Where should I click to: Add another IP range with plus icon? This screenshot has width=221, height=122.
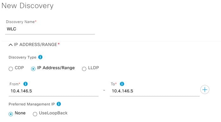click(x=205, y=90)
